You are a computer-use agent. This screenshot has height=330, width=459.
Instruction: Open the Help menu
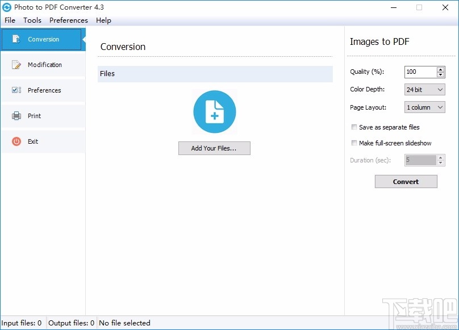[103, 20]
